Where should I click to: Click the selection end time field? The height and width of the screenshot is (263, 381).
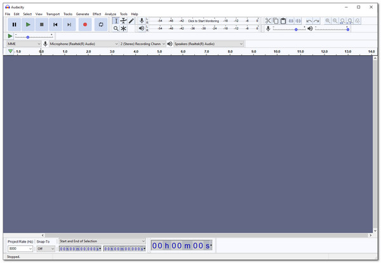pos(124,248)
